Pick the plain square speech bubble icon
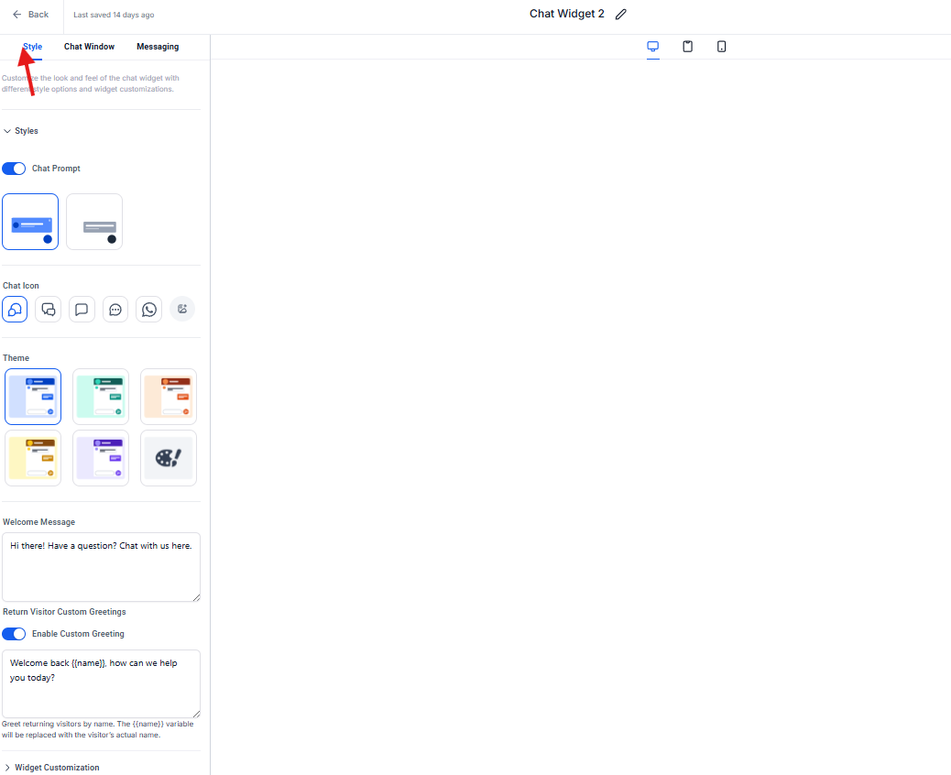Image resolution: width=951 pixels, height=775 pixels. tap(82, 310)
